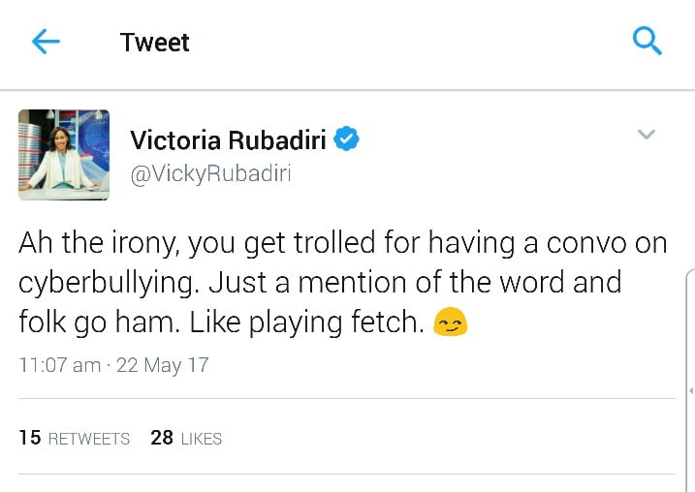The image size is (695, 492).
Task: Open Victoria Rubadiri's profile photo
Action: pyautogui.click(x=64, y=155)
